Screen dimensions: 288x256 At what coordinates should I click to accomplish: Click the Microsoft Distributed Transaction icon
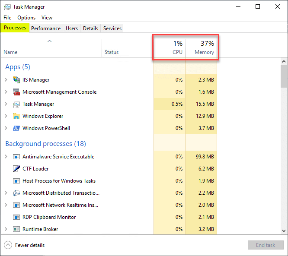pos(16,193)
